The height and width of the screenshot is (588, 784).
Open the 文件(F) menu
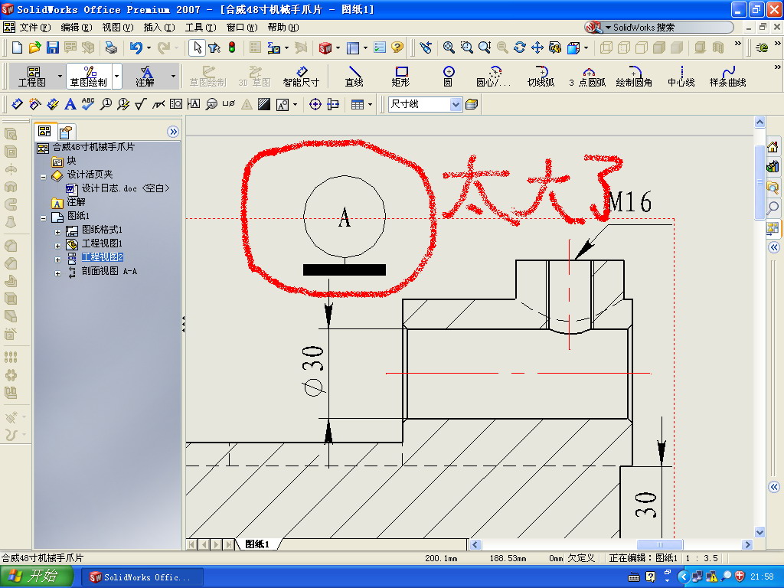[x=35, y=28]
